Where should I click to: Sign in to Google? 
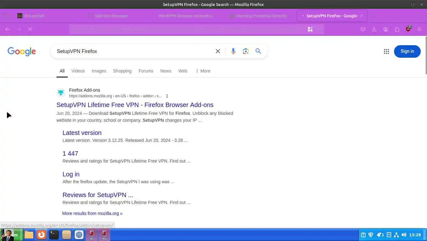coord(407,51)
